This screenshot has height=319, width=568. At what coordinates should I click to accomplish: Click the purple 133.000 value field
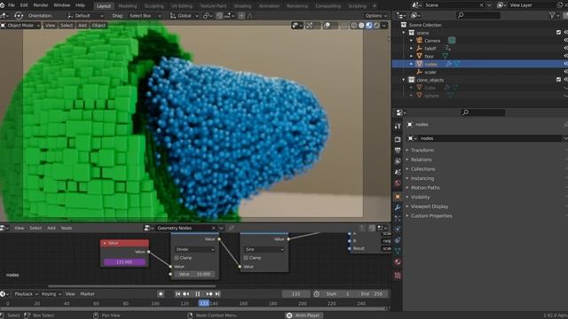(x=124, y=261)
